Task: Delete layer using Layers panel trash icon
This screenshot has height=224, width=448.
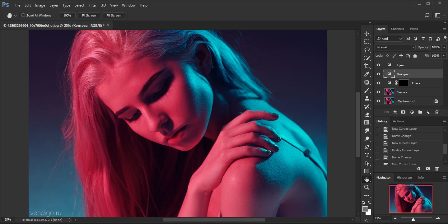Action: point(437,112)
